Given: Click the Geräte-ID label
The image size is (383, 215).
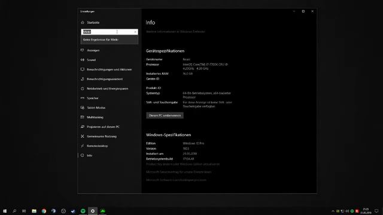Looking at the screenshot, I should pos(153,79).
